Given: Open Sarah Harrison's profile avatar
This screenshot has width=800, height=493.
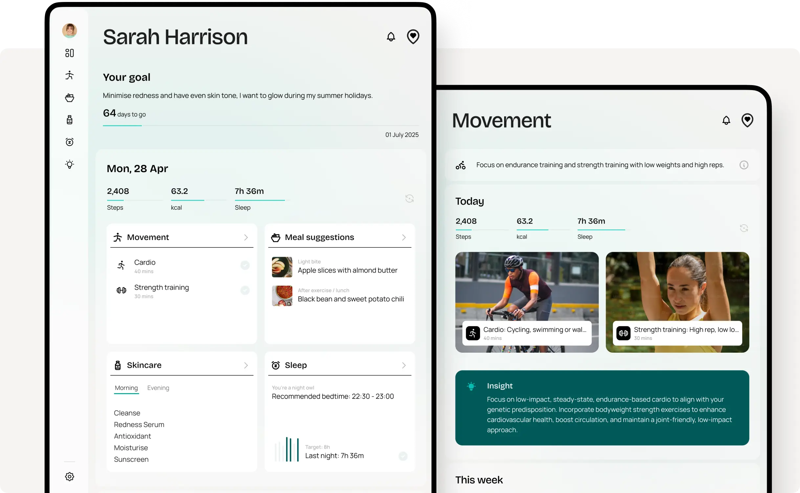Looking at the screenshot, I should pos(70,31).
